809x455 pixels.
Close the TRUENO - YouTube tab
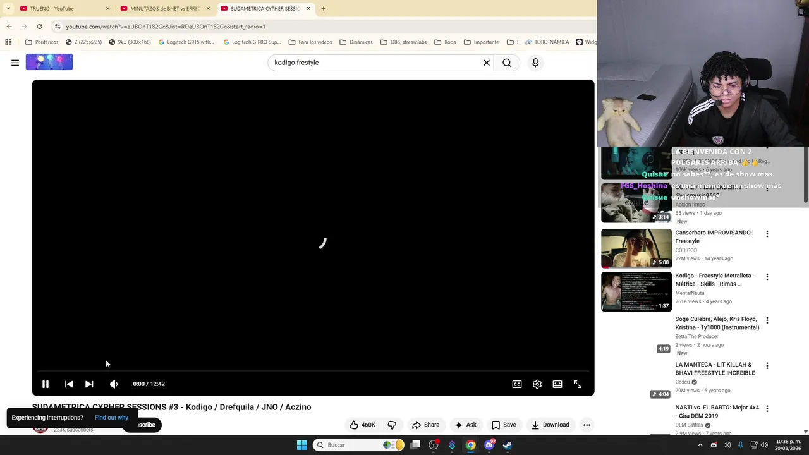[x=107, y=9]
